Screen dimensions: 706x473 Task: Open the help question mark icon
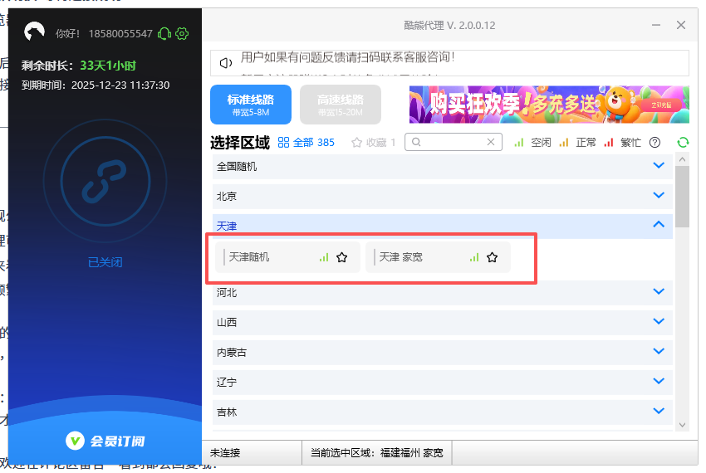click(655, 142)
